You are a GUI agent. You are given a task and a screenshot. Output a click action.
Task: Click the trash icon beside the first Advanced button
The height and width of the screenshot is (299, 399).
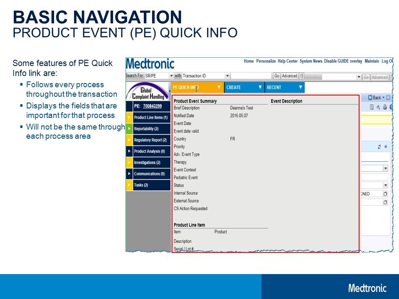click(x=302, y=76)
